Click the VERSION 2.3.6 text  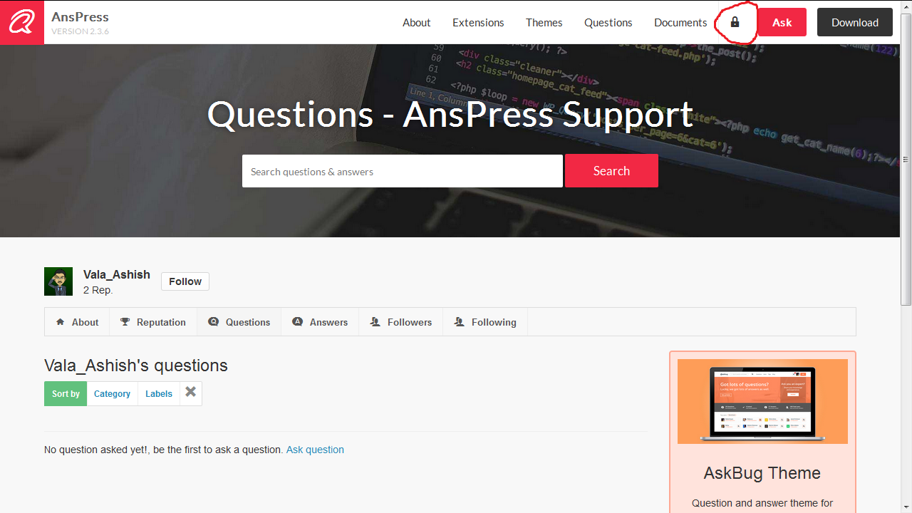(x=80, y=31)
